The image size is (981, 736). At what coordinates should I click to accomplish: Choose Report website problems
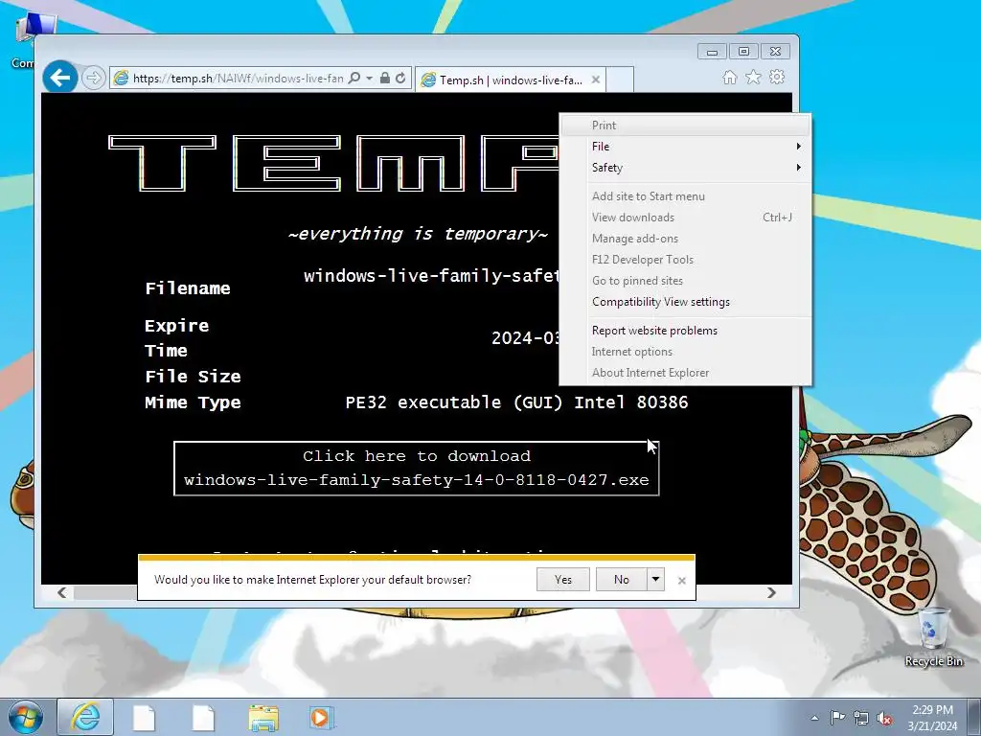click(x=686, y=331)
